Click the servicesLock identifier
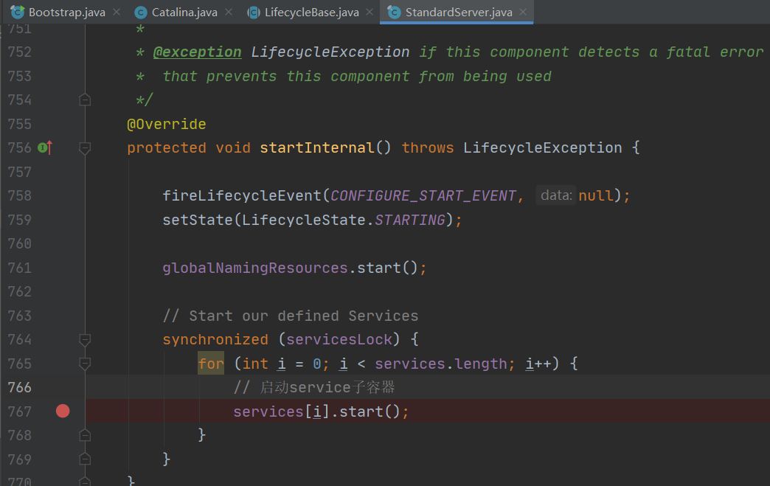The width and height of the screenshot is (770, 486). 339,339
